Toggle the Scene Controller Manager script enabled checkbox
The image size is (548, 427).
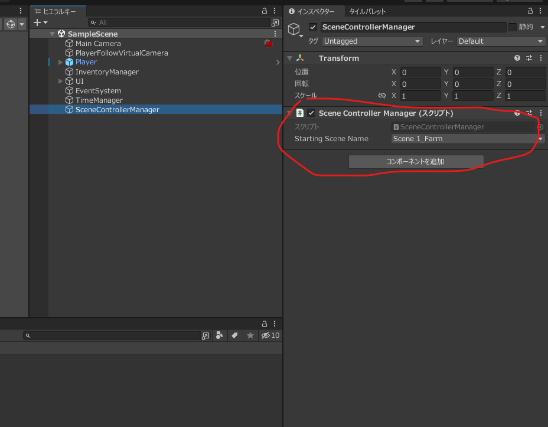tap(311, 113)
